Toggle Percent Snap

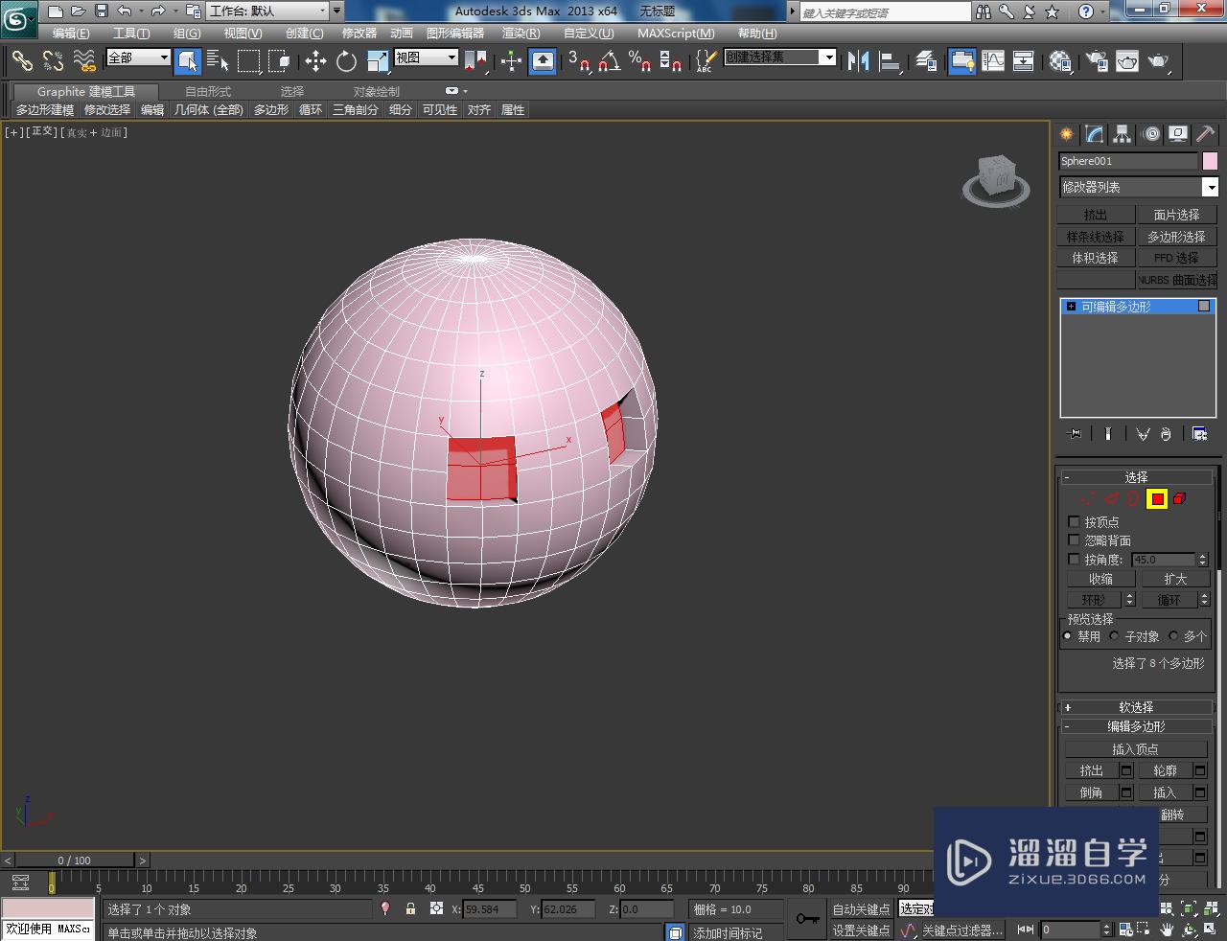pyautogui.click(x=639, y=61)
